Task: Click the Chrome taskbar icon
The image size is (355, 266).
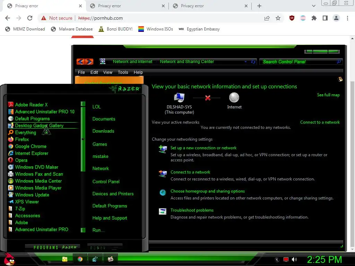Action: (80, 259)
